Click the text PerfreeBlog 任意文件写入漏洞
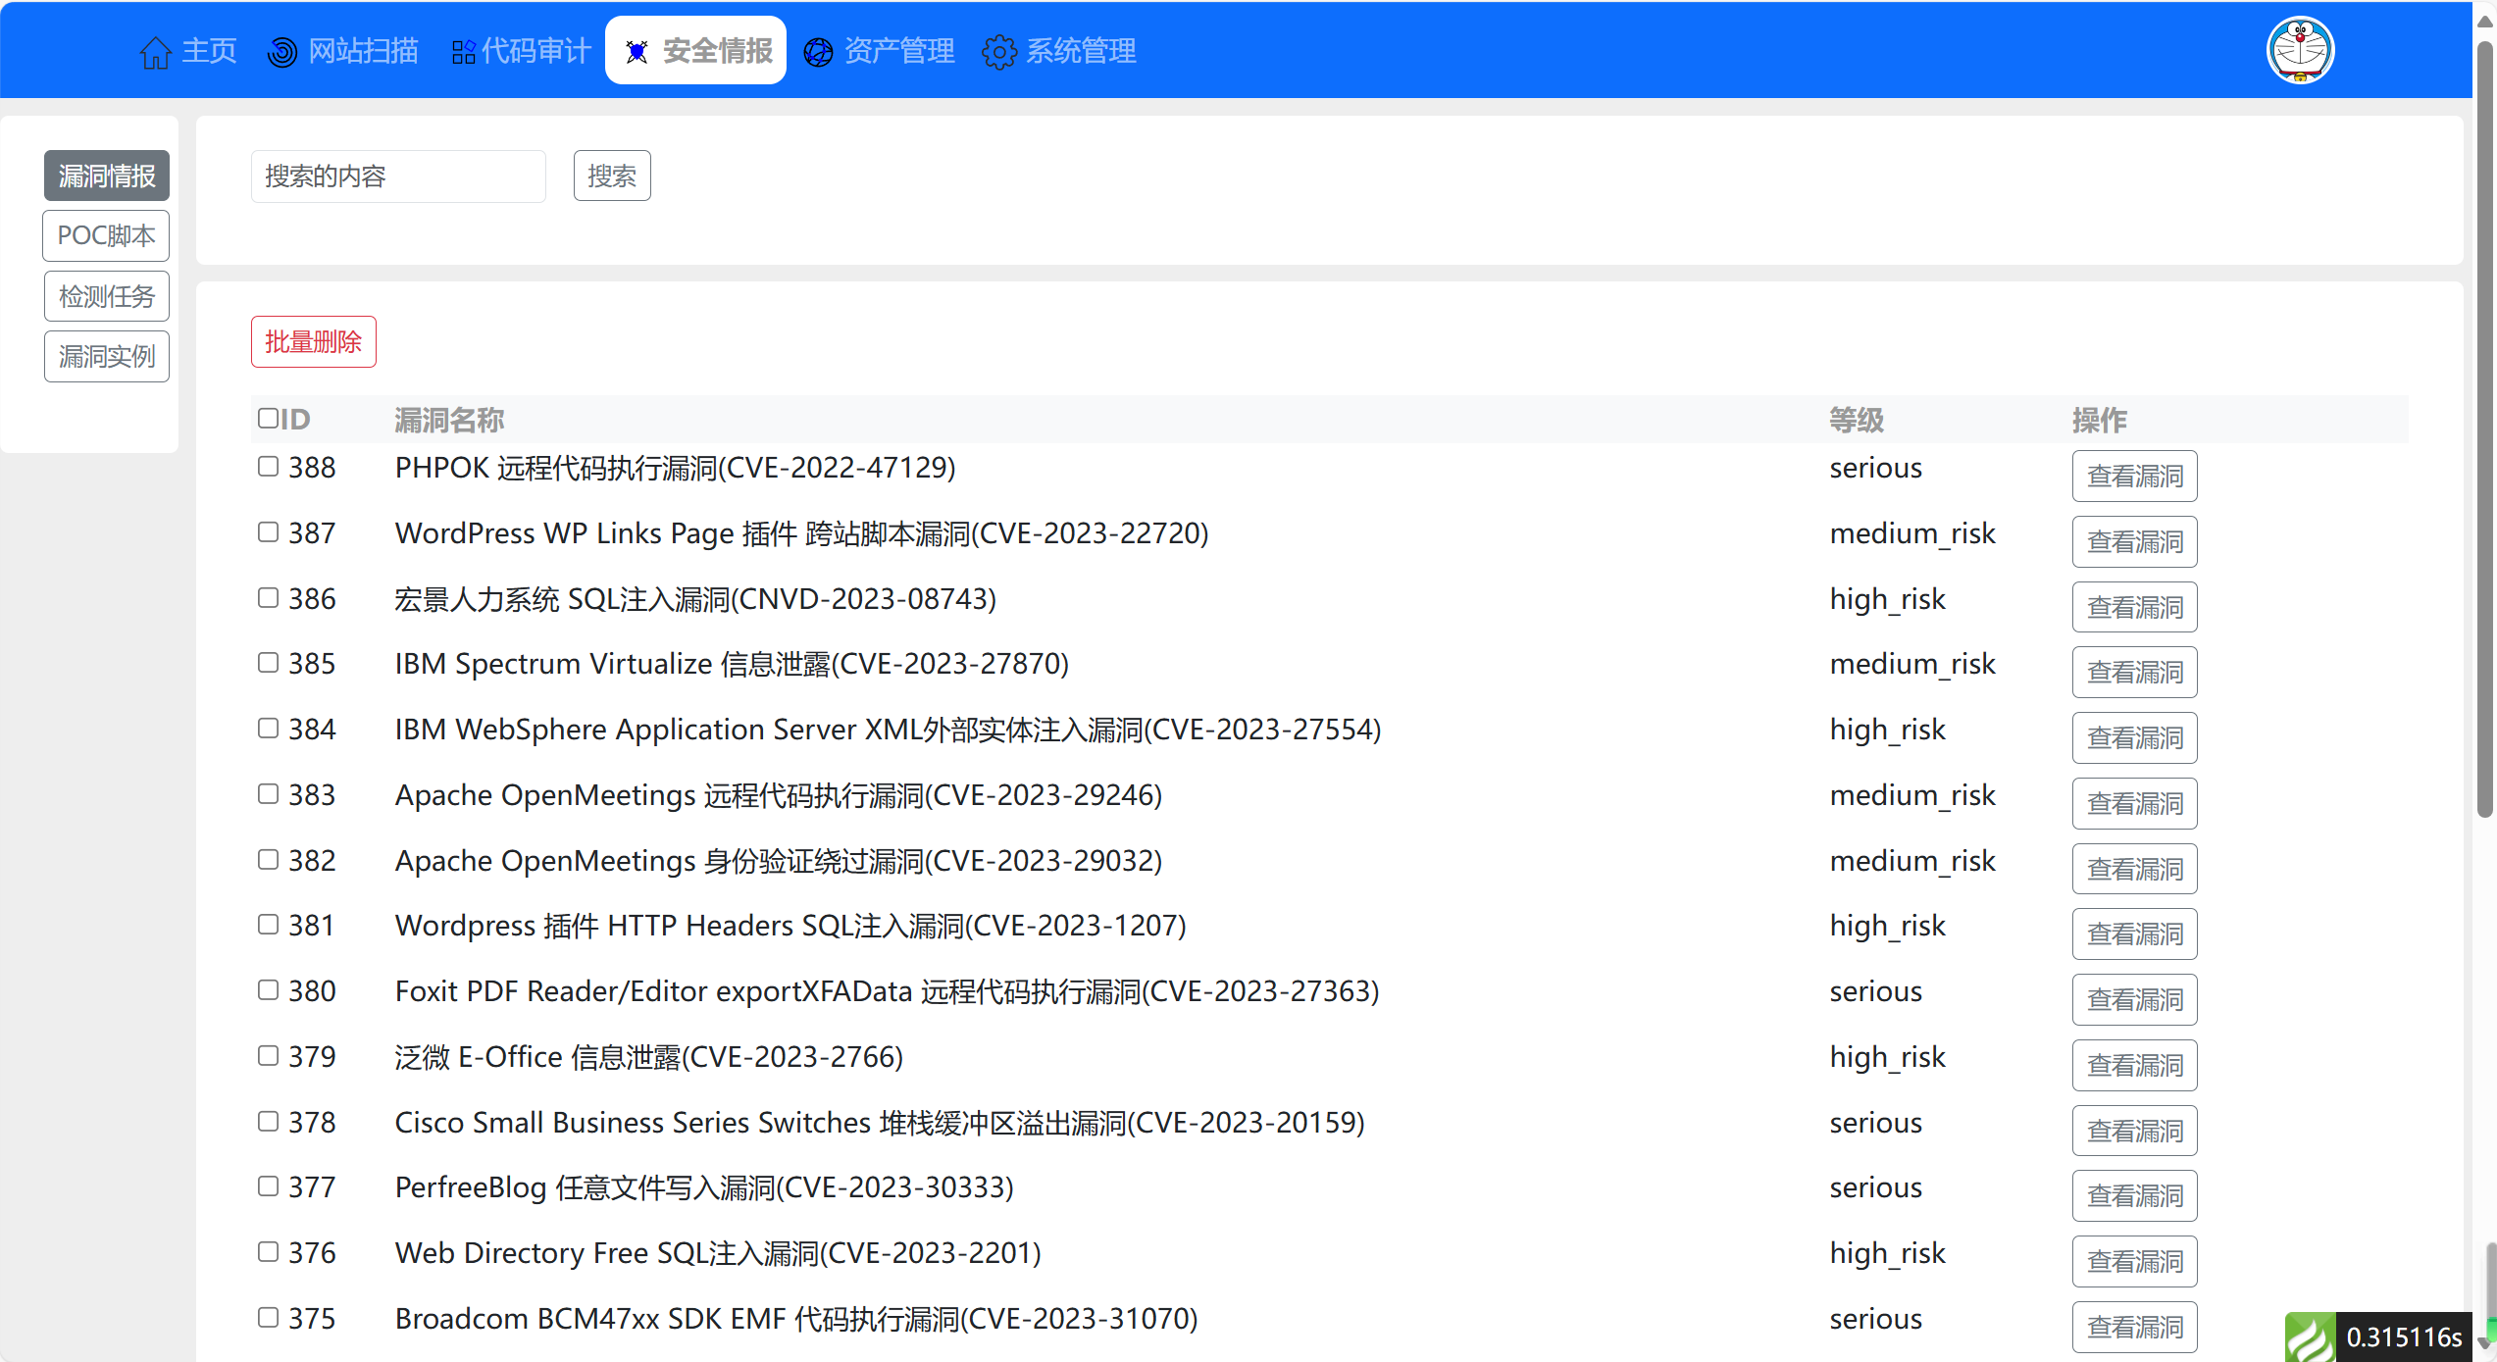Image resolution: width=2497 pixels, height=1362 pixels. [586, 1187]
